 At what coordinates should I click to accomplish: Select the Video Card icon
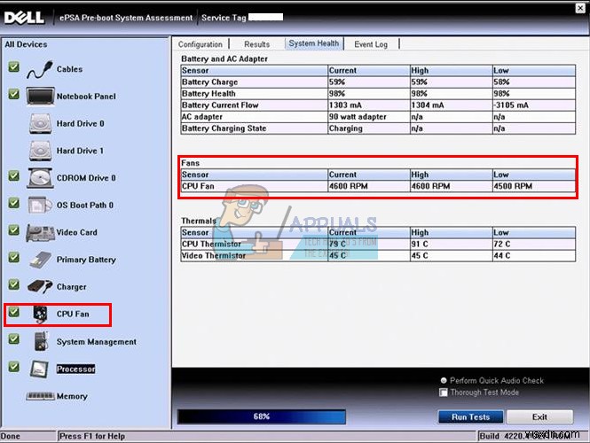40,233
